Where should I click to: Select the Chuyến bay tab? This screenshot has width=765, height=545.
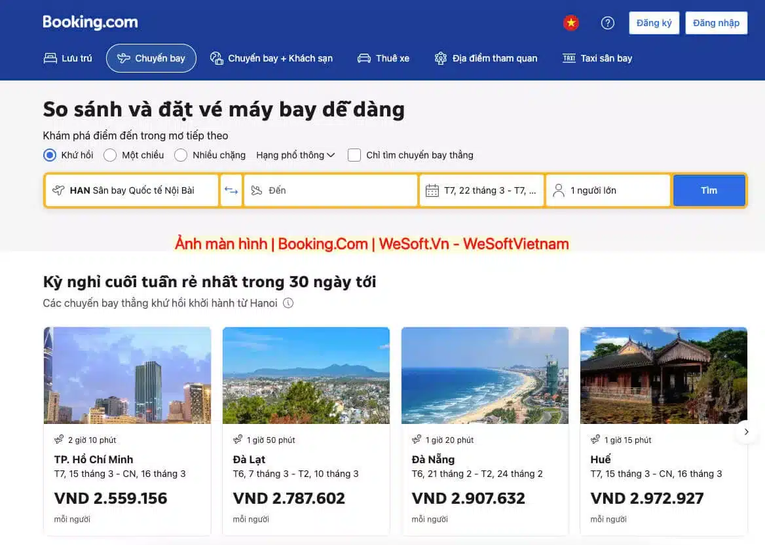151,58
